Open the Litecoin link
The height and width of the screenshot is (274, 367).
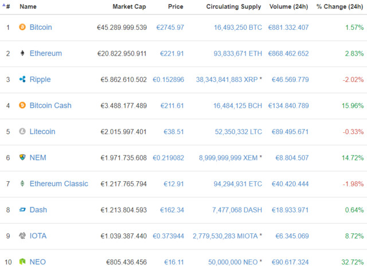coord(42,131)
